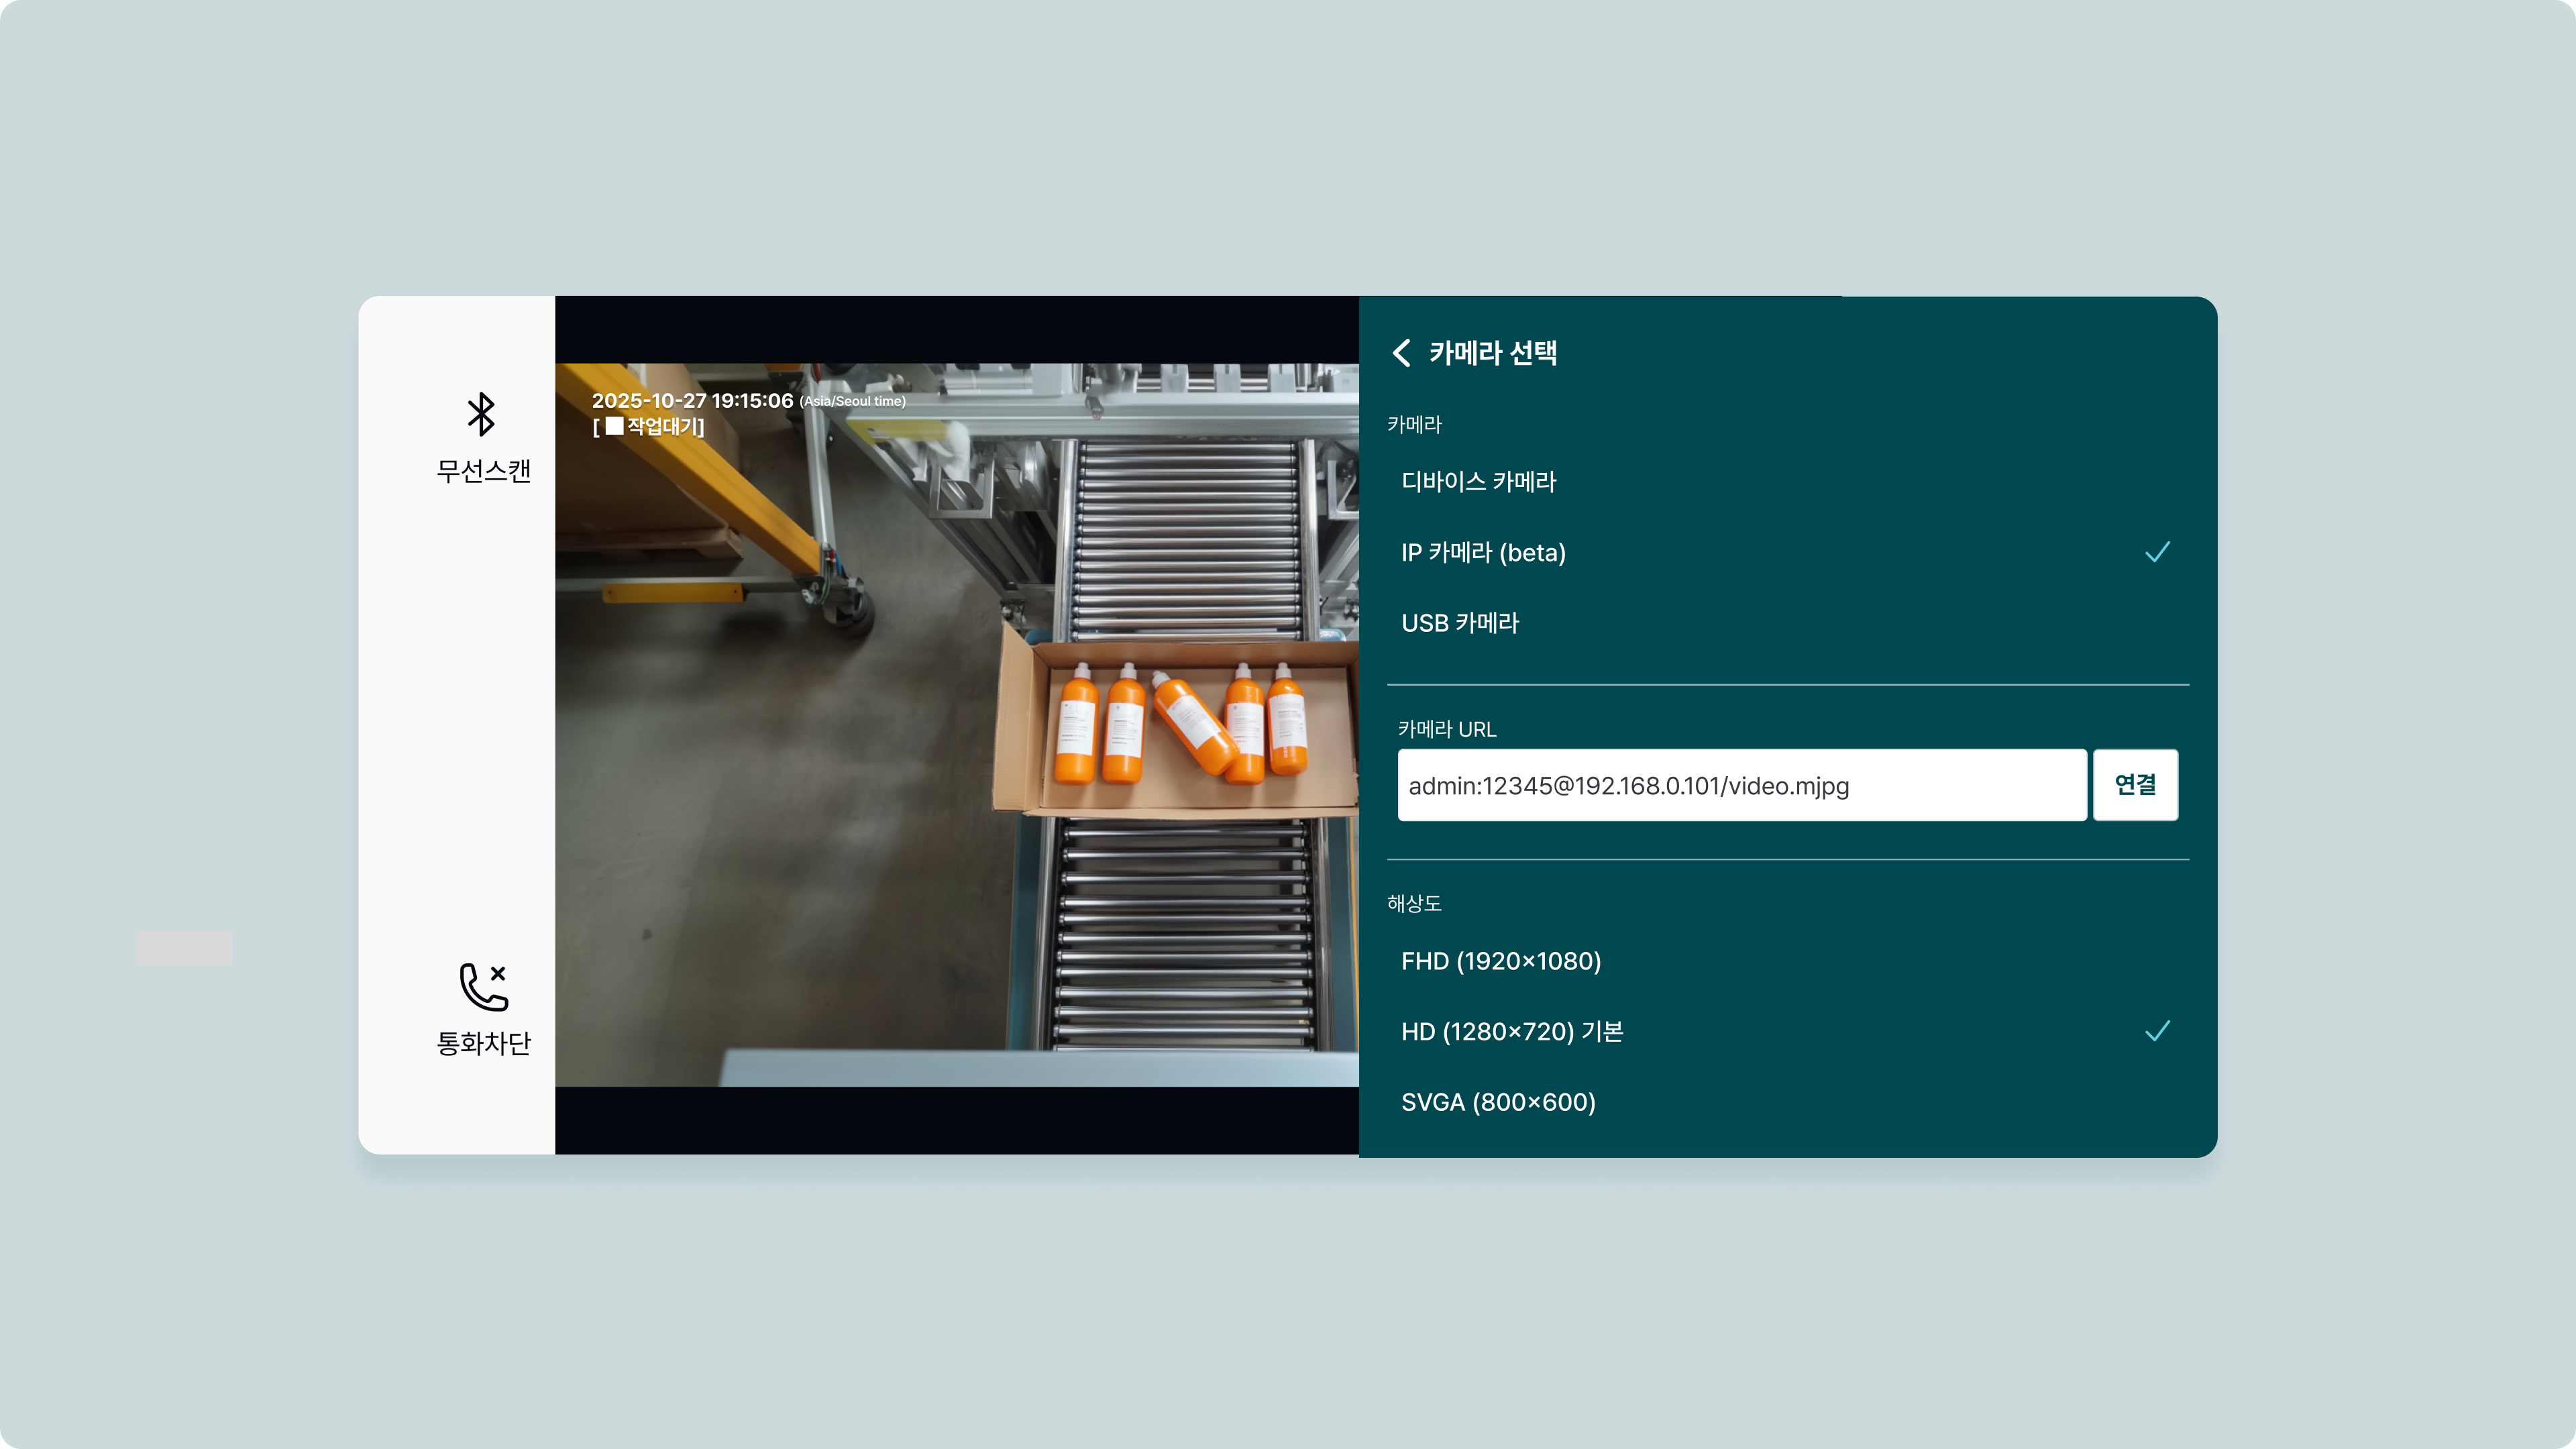The height and width of the screenshot is (1449, 2576).
Task: Select 디바이스 카메라 as camera source
Action: pyautogui.click(x=1478, y=482)
